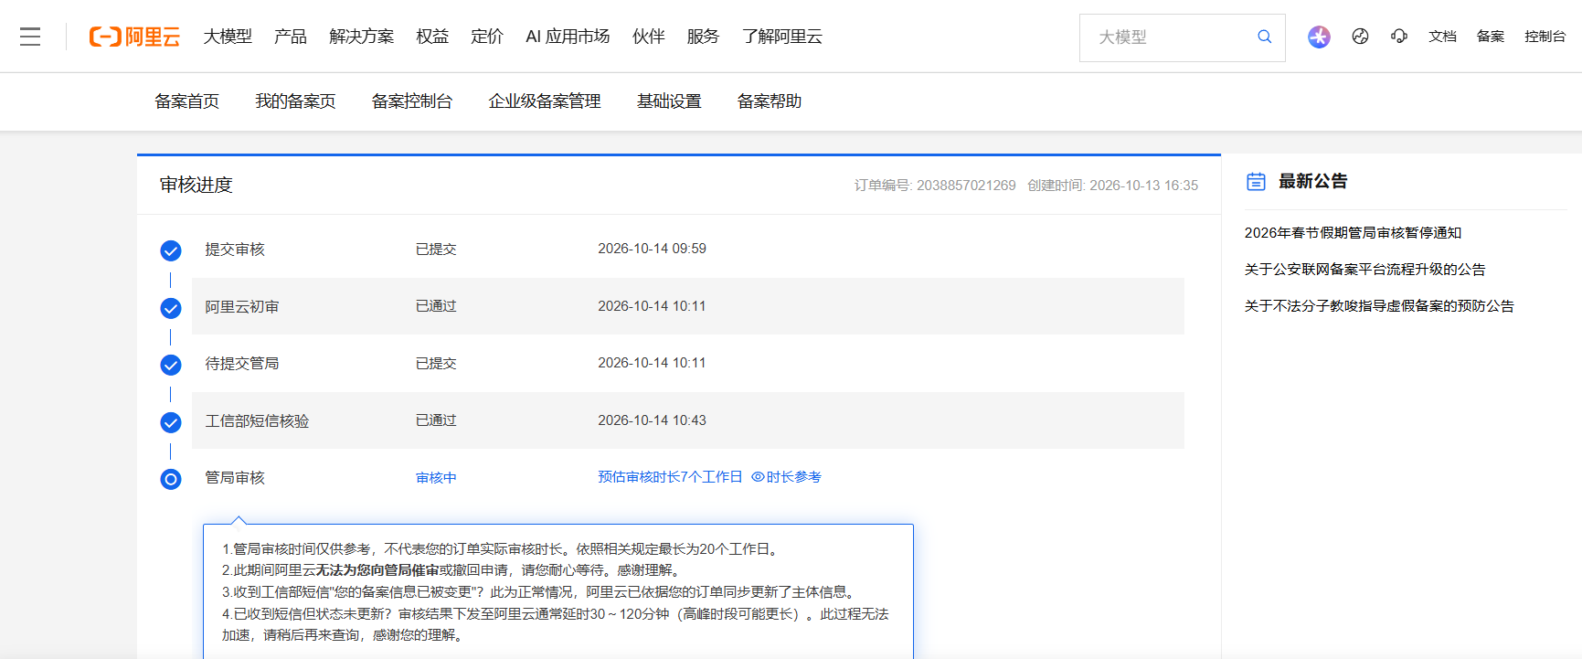Open the 服务 menu
This screenshot has height=659, width=1582.
coord(703,37)
